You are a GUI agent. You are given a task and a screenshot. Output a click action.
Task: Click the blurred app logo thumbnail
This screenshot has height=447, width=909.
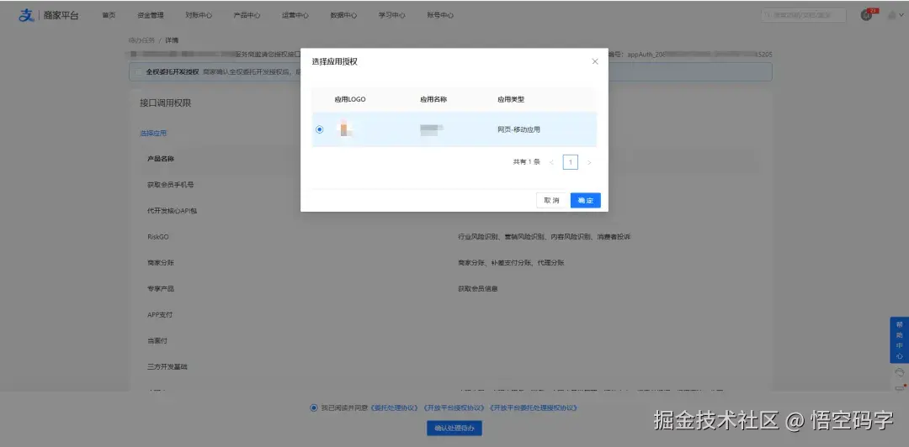click(x=345, y=129)
